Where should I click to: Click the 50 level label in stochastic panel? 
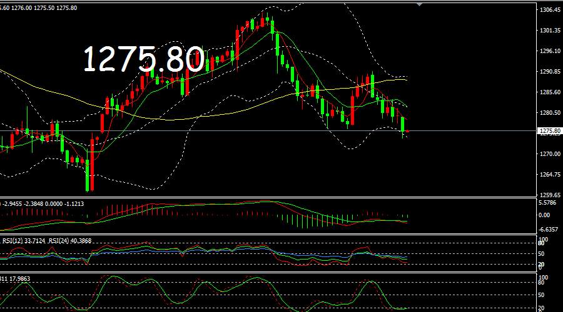click(x=542, y=295)
